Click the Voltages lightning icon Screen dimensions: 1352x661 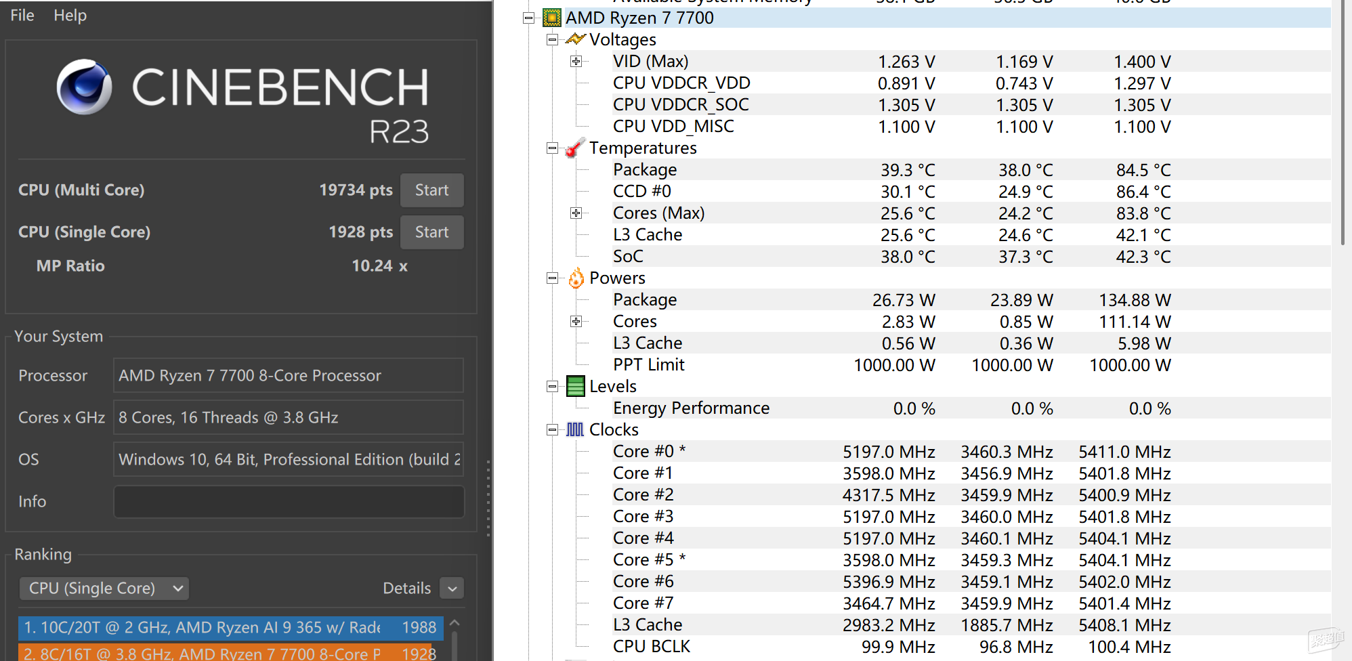pyautogui.click(x=575, y=39)
